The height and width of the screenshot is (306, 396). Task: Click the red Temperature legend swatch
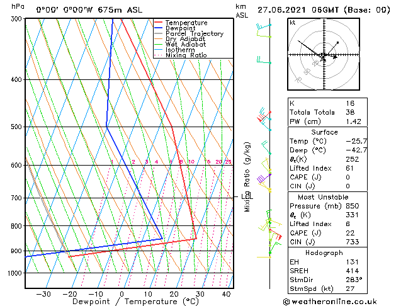[x=159, y=23]
